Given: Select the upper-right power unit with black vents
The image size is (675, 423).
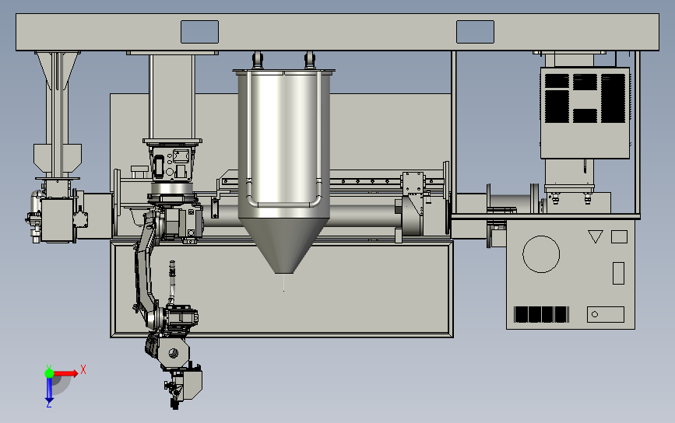Looking at the screenshot, I should coord(585,113).
